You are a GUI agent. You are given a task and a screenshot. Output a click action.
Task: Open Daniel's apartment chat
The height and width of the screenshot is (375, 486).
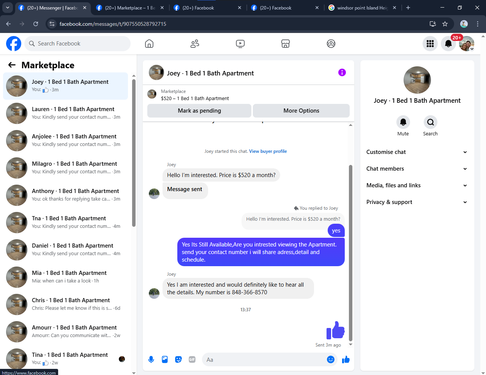(x=66, y=250)
